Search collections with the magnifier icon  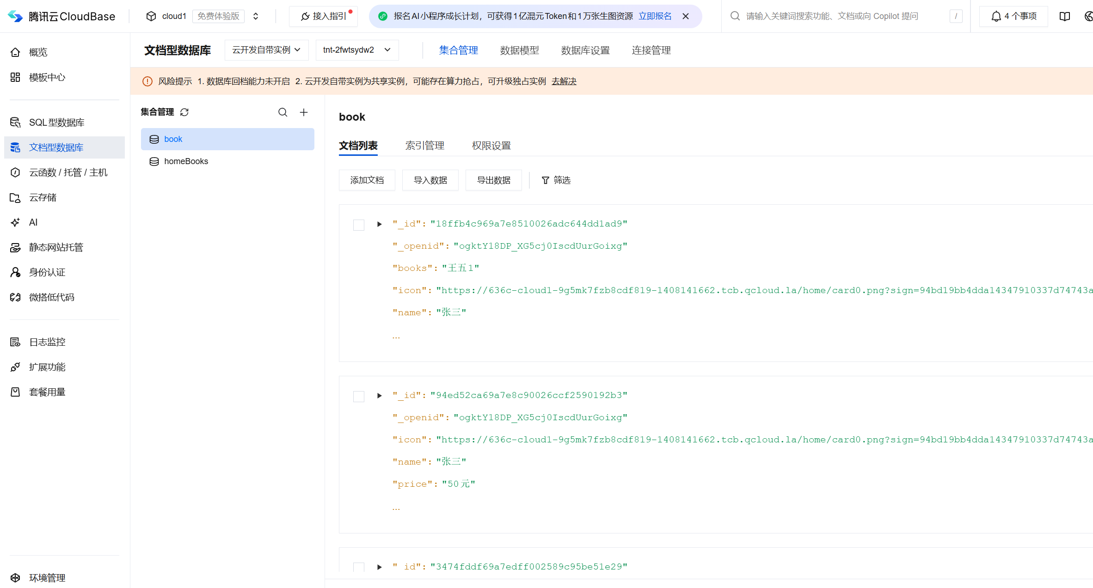coord(283,112)
